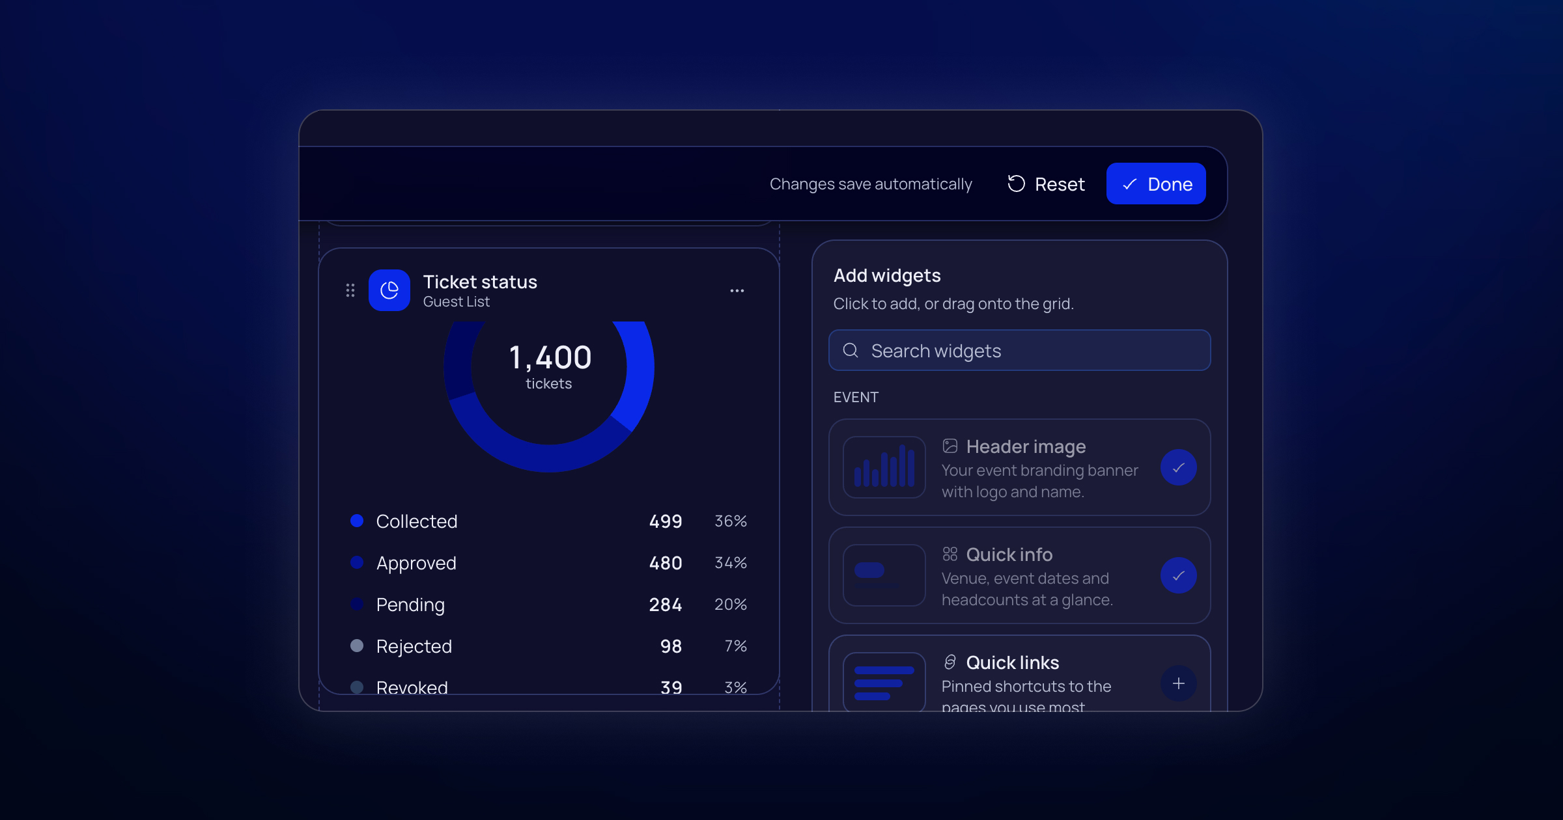Reset the dashboard layout
This screenshot has height=820, width=1563.
(1046, 184)
